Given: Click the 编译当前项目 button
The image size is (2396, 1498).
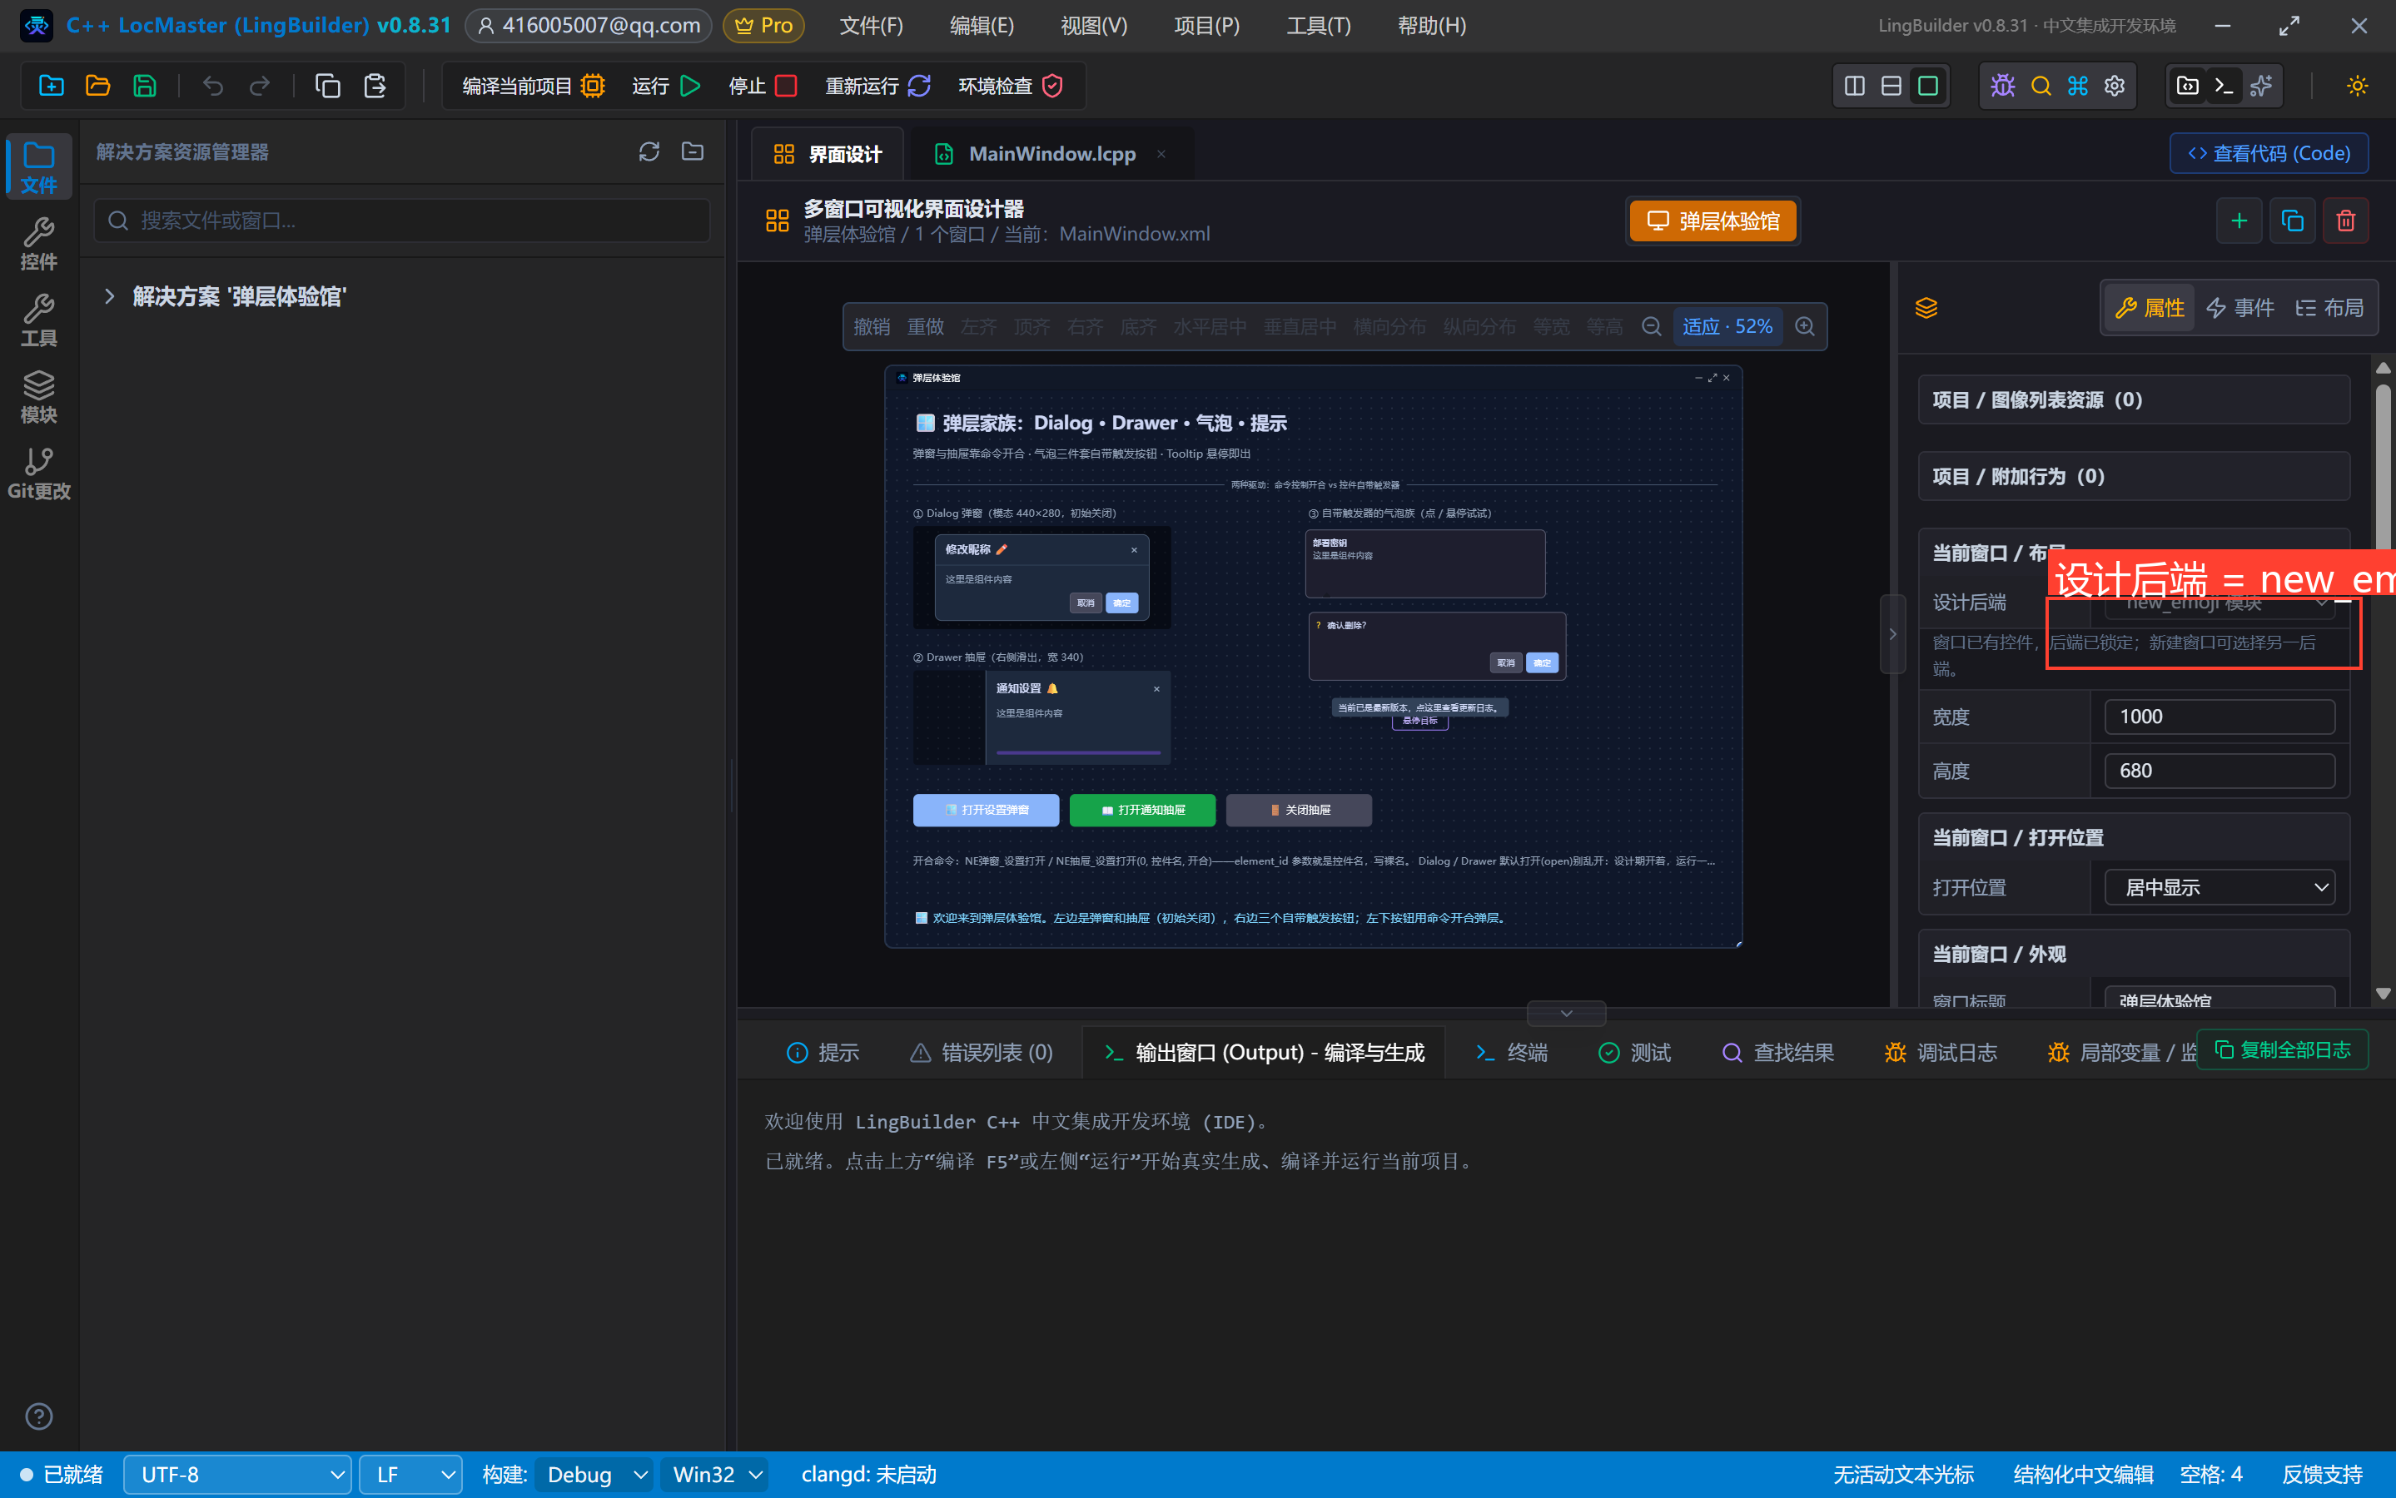Looking at the screenshot, I should 533,87.
